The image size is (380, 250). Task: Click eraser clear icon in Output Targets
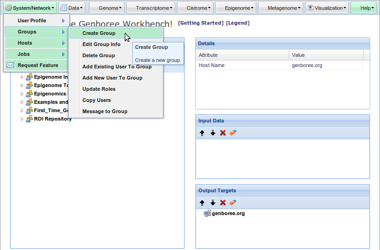(233, 203)
